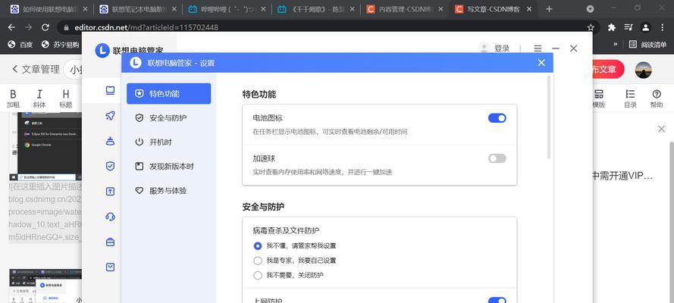
Task: Open the shield protection sidebar icon
Action: (x=111, y=166)
